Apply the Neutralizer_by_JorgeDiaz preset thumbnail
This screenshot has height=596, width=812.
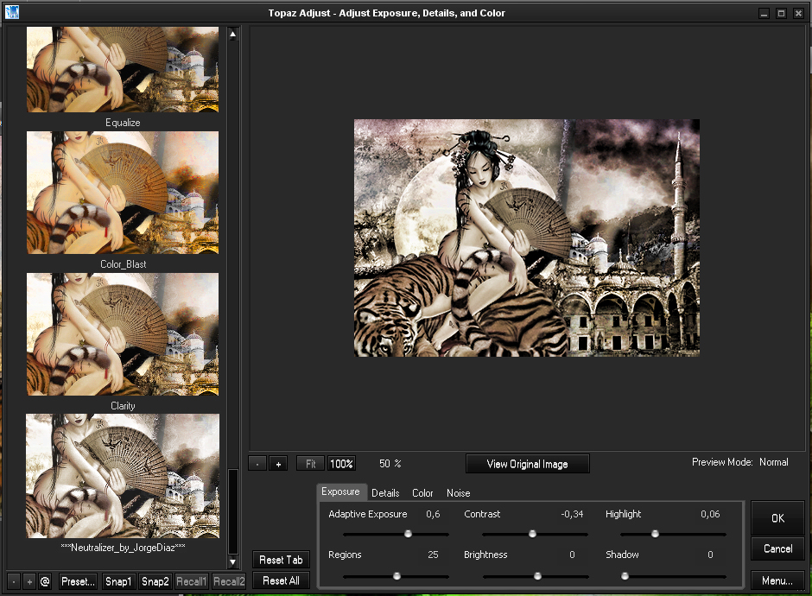123,476
